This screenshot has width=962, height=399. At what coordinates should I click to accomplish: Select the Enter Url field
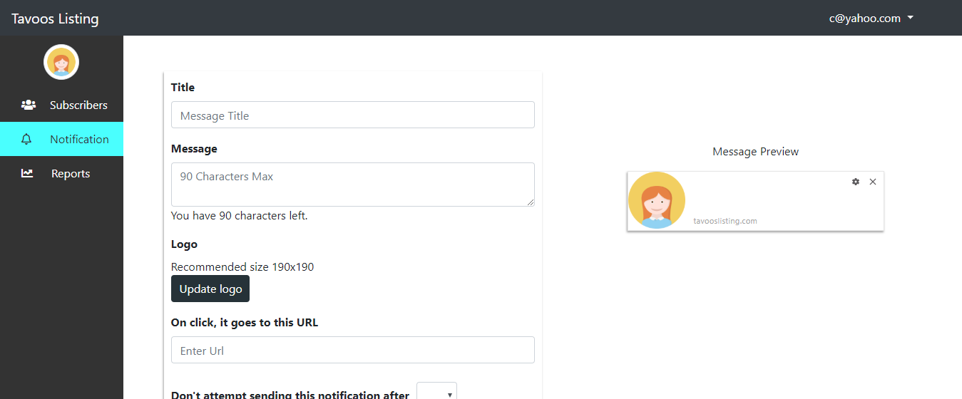coord(352,350)
